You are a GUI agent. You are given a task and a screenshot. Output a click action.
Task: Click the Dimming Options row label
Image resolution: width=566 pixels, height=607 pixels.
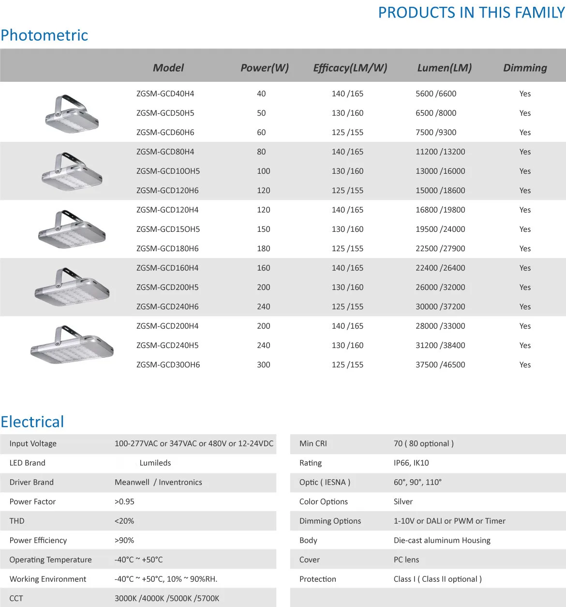[x=330, y=521]
